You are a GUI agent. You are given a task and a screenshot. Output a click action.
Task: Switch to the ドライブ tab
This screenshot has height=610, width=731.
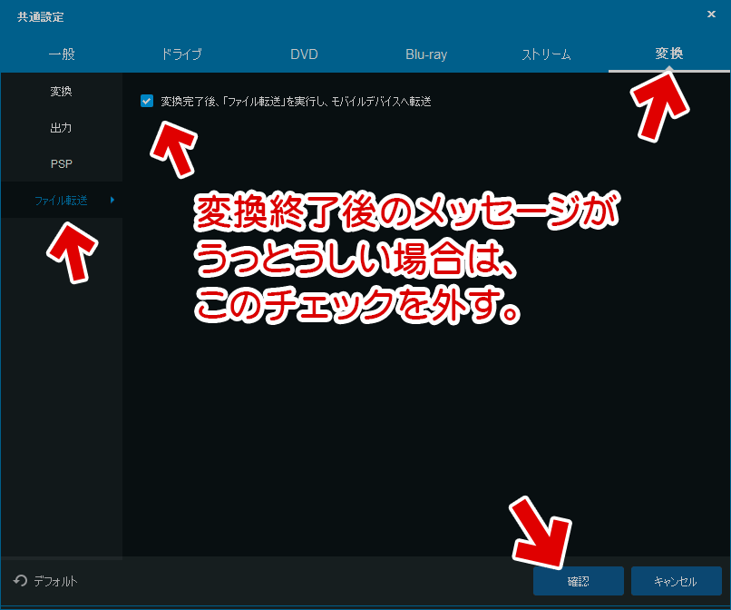pos(181,54)
